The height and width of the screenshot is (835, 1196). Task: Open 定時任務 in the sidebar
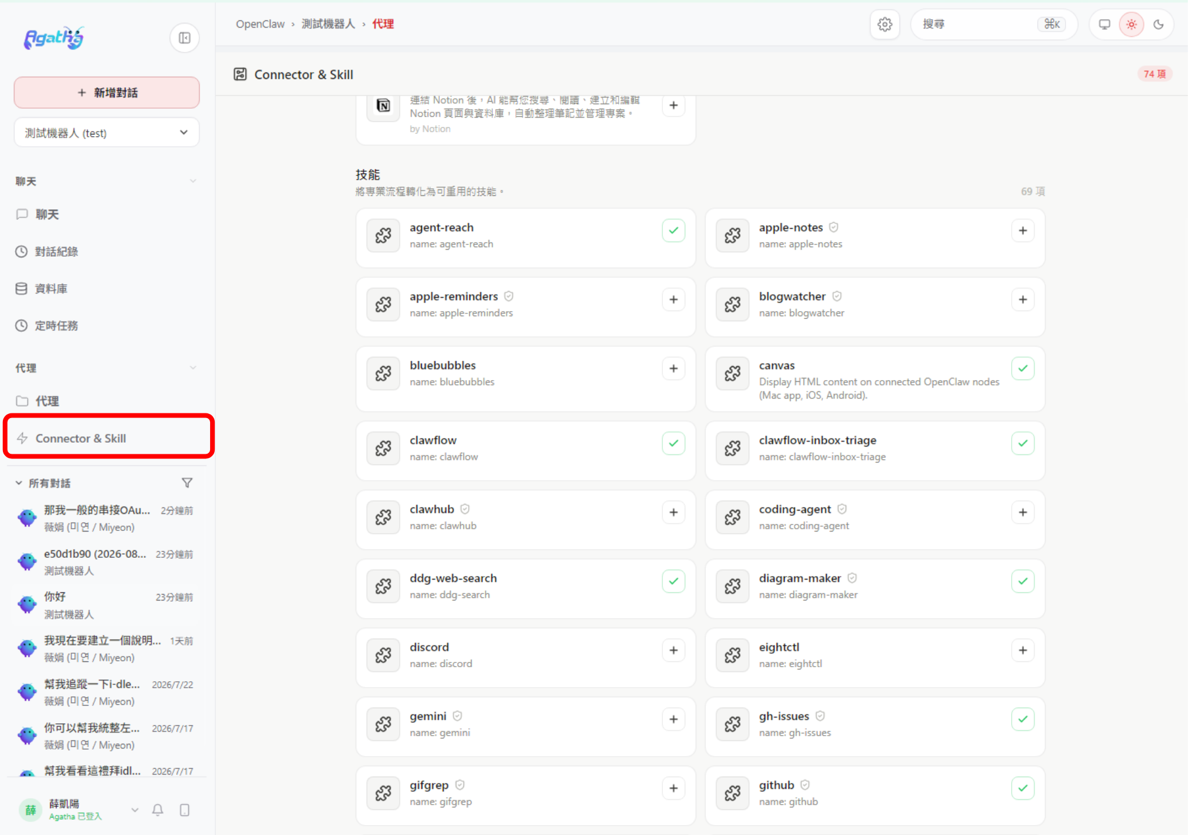tap(106, 326)
